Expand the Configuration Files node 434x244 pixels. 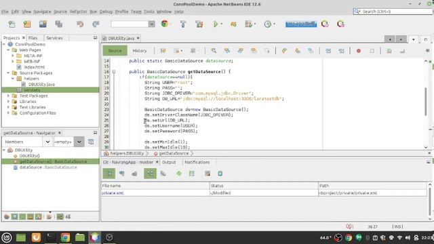click(8, 113)
